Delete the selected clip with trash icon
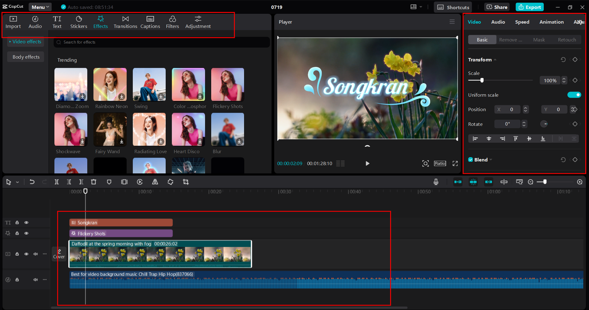Image resolution: width=589 pixels, height=310 pixels. pyautogui.click(x=93, y=182)
